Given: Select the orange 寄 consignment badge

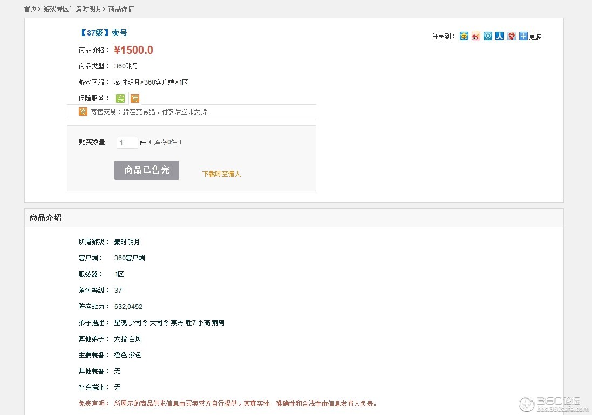Looking at the screenshot, I should (x=135, y=99).
